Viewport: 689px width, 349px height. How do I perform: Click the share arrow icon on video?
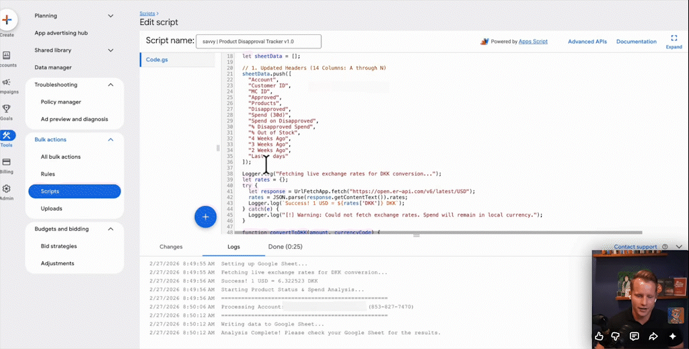tap(653, 336)
